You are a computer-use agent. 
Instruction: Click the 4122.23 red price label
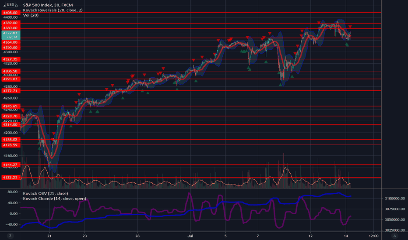[x=11, y=178]
